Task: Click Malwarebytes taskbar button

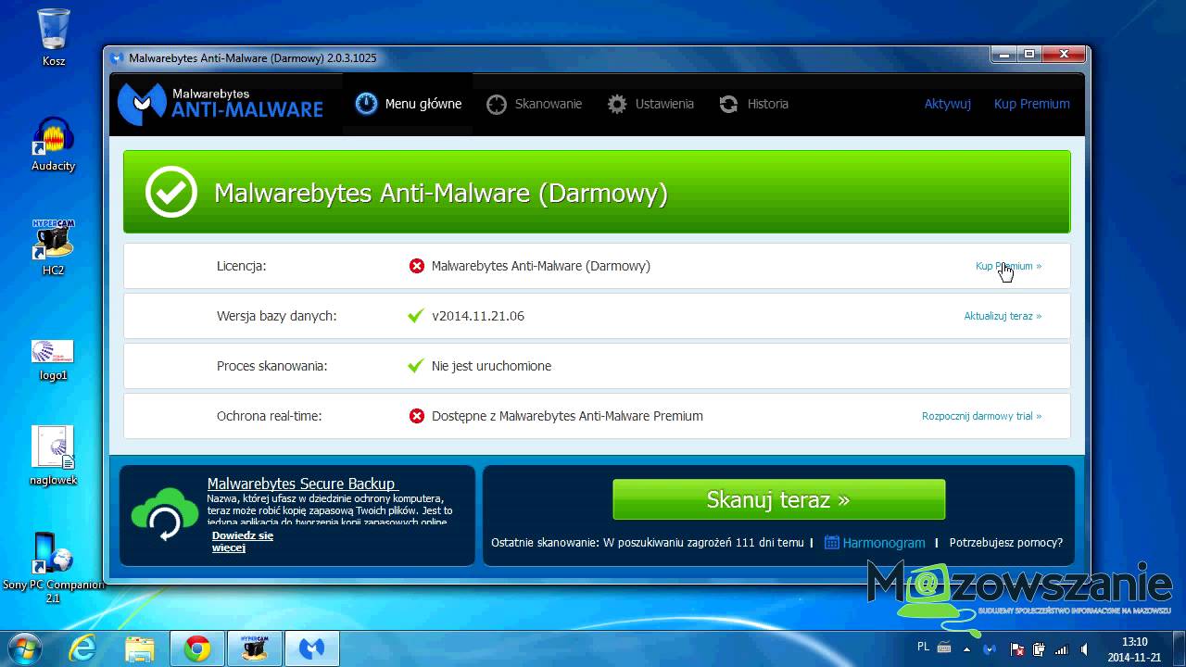Action: (x=311, y=648)
